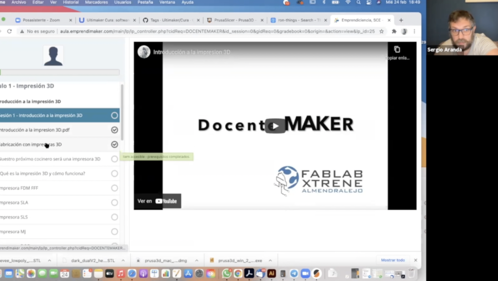Click status circle for 'Impresora SLA'
Image resolution: width=498 pixels, height=281 pixels.
click(114, 203)
